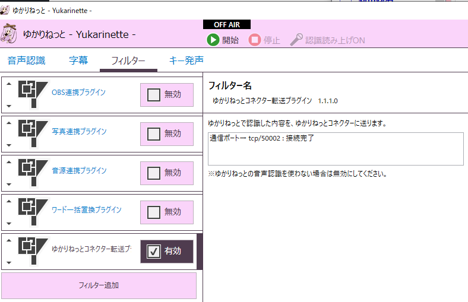
Task: Move OBS連携プラグイン down with arrow
Action: 9,106
